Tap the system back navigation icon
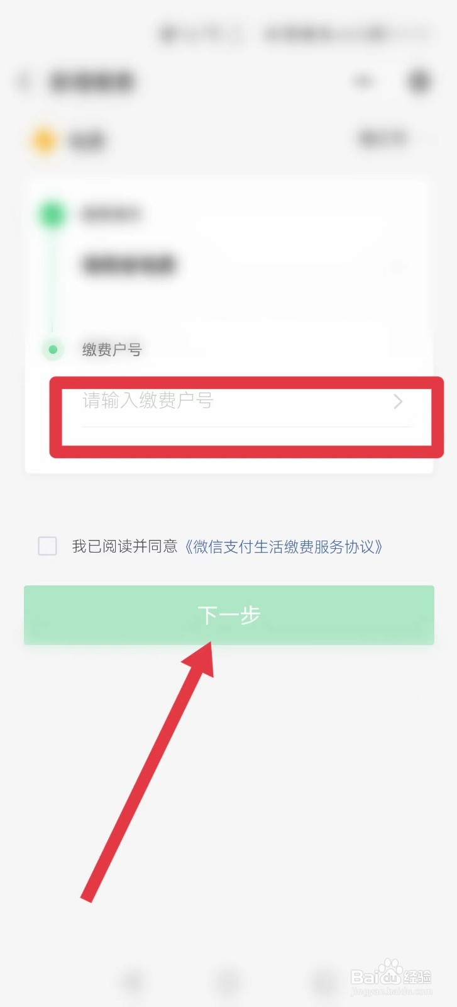 pyautogui.click(x=133, y=982)
